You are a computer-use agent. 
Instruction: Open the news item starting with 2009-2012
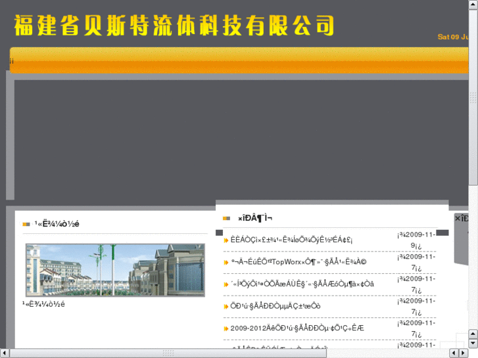(x=297, y=328)
